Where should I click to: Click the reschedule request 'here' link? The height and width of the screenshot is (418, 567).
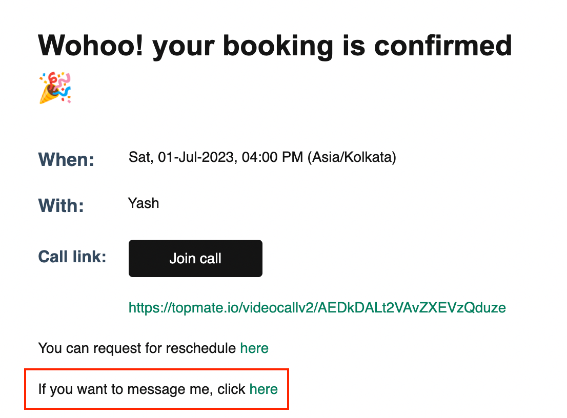pyautogui.click(x=254, y=348)
